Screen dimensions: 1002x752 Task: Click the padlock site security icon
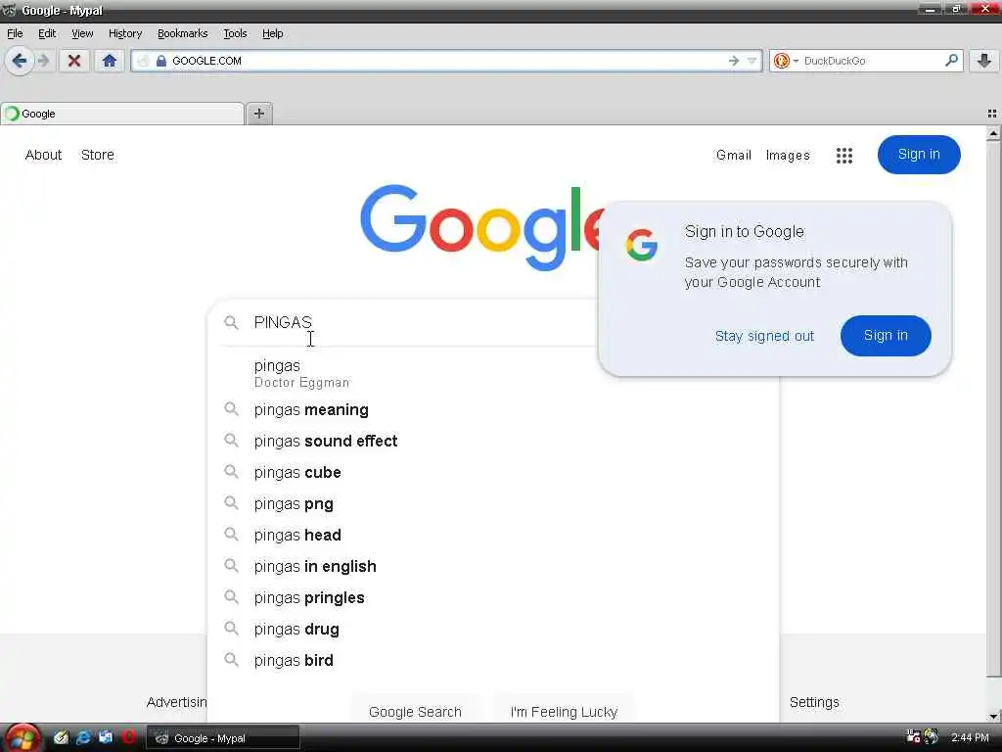(x=161, y=61)
